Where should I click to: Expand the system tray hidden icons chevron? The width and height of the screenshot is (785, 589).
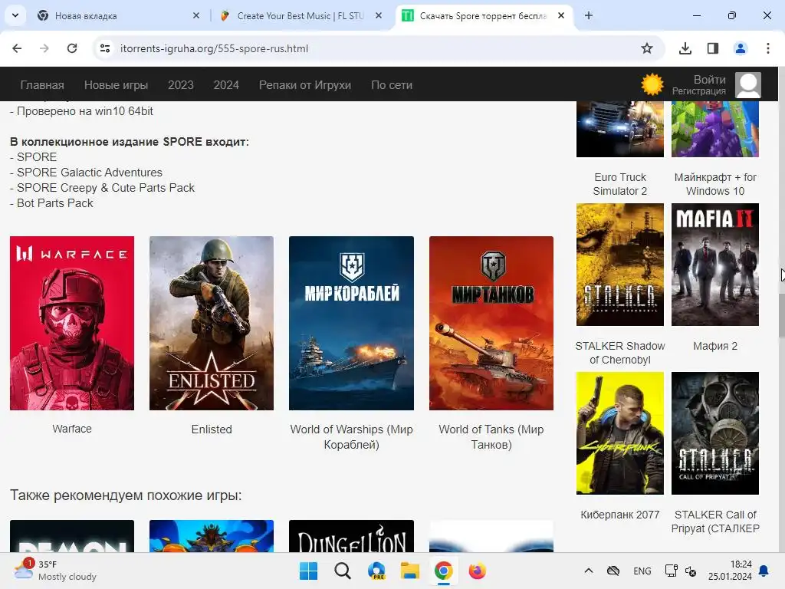(x=589, y=571)
